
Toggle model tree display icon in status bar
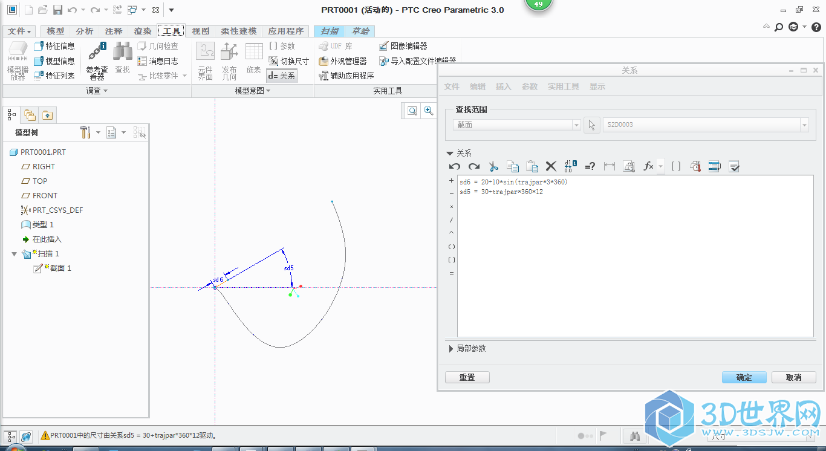[x=11, y=436]
